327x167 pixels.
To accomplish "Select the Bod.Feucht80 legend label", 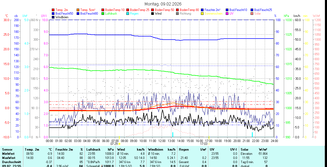I will [x=89, y=14].
